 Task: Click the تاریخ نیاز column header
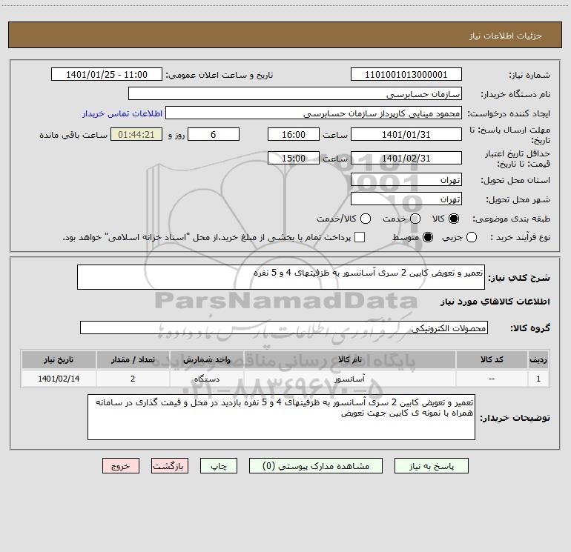click(x=59, y=360)
